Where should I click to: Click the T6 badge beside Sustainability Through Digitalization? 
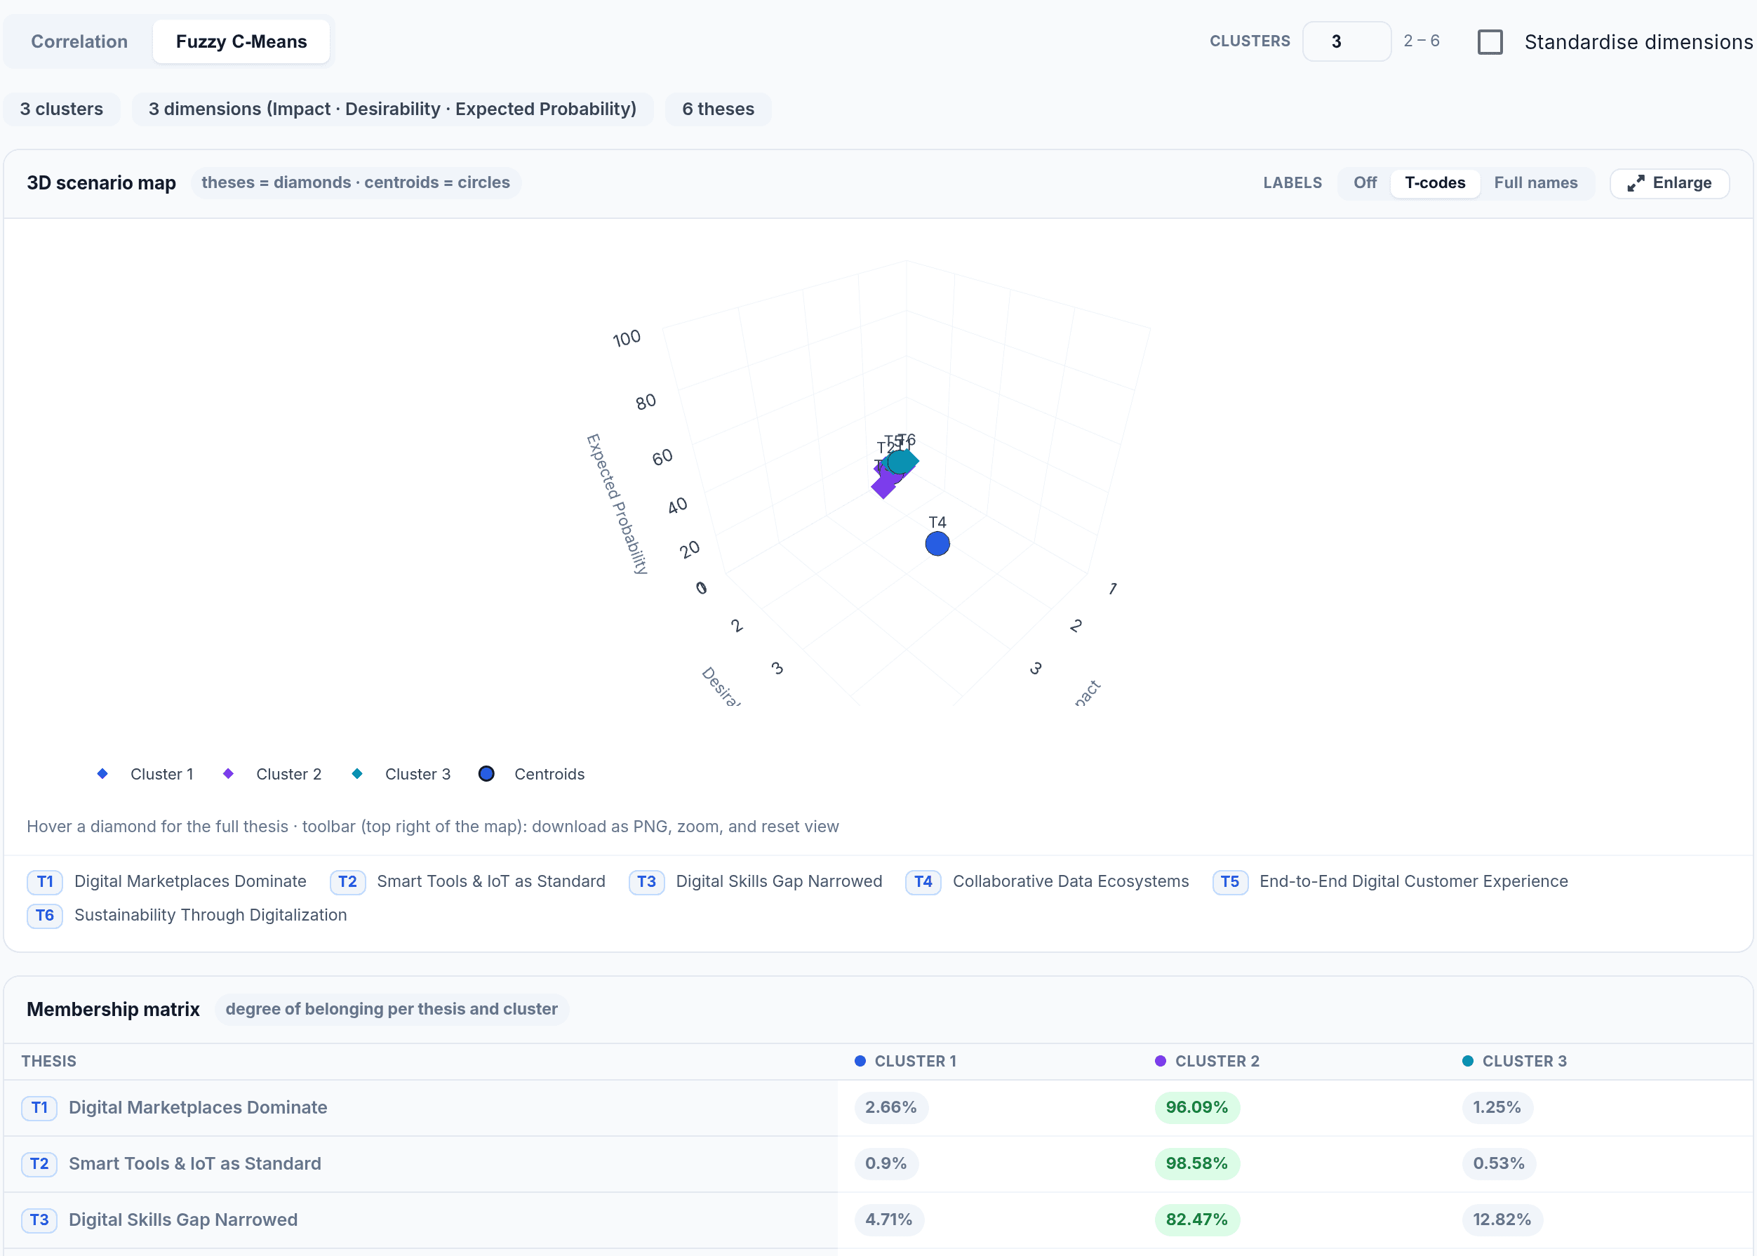click(x=45, y=916)
